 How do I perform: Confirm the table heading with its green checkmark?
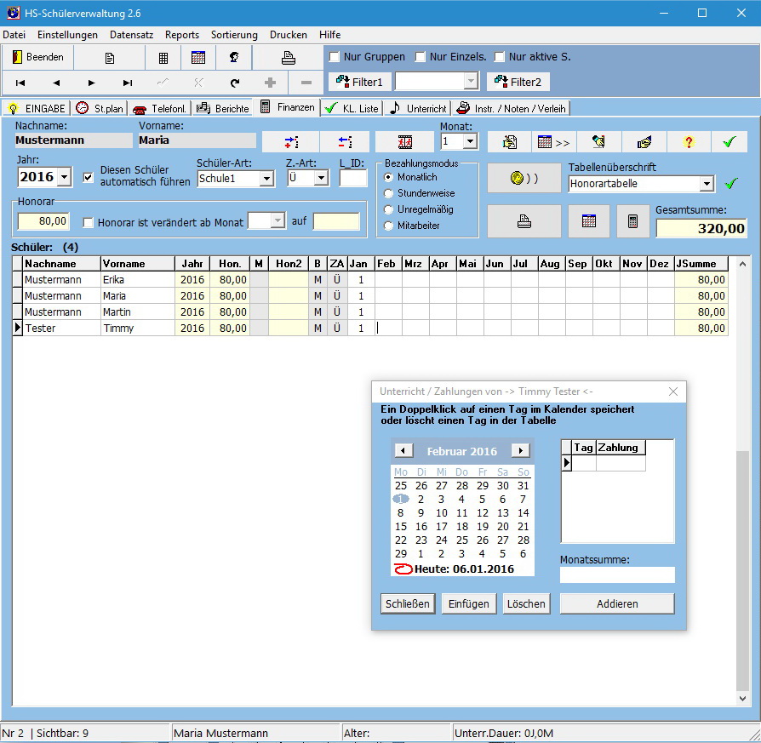pos(730,184)
